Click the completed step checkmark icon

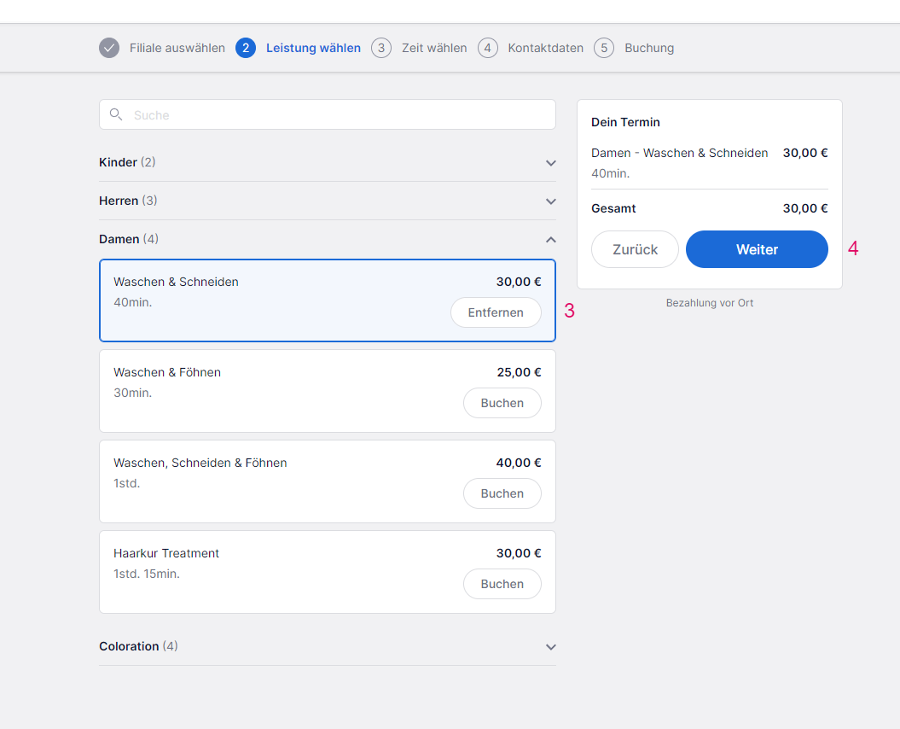pos(109,48)
